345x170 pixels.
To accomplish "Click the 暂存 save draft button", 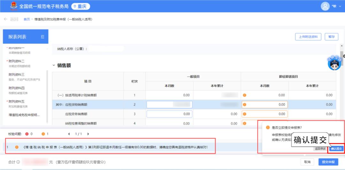I will [331, 37].
